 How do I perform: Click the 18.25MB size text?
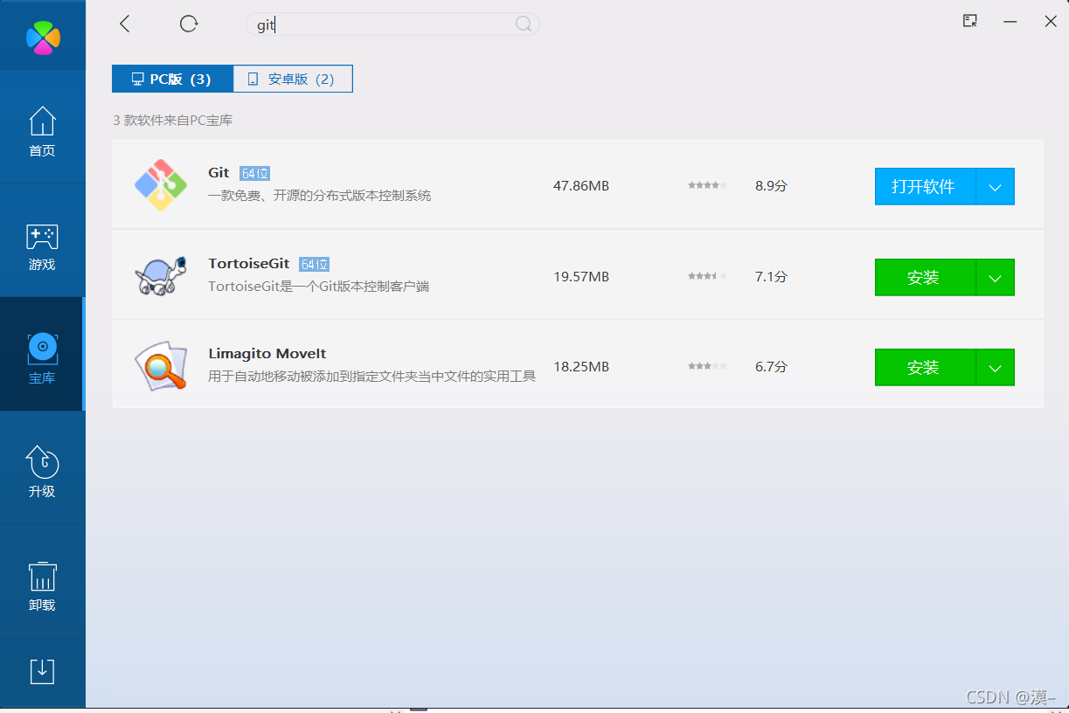pos(581,366)
